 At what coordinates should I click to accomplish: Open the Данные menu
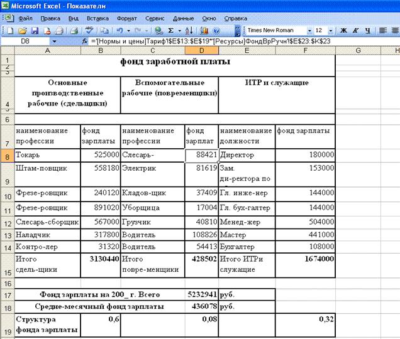[183, 18]
